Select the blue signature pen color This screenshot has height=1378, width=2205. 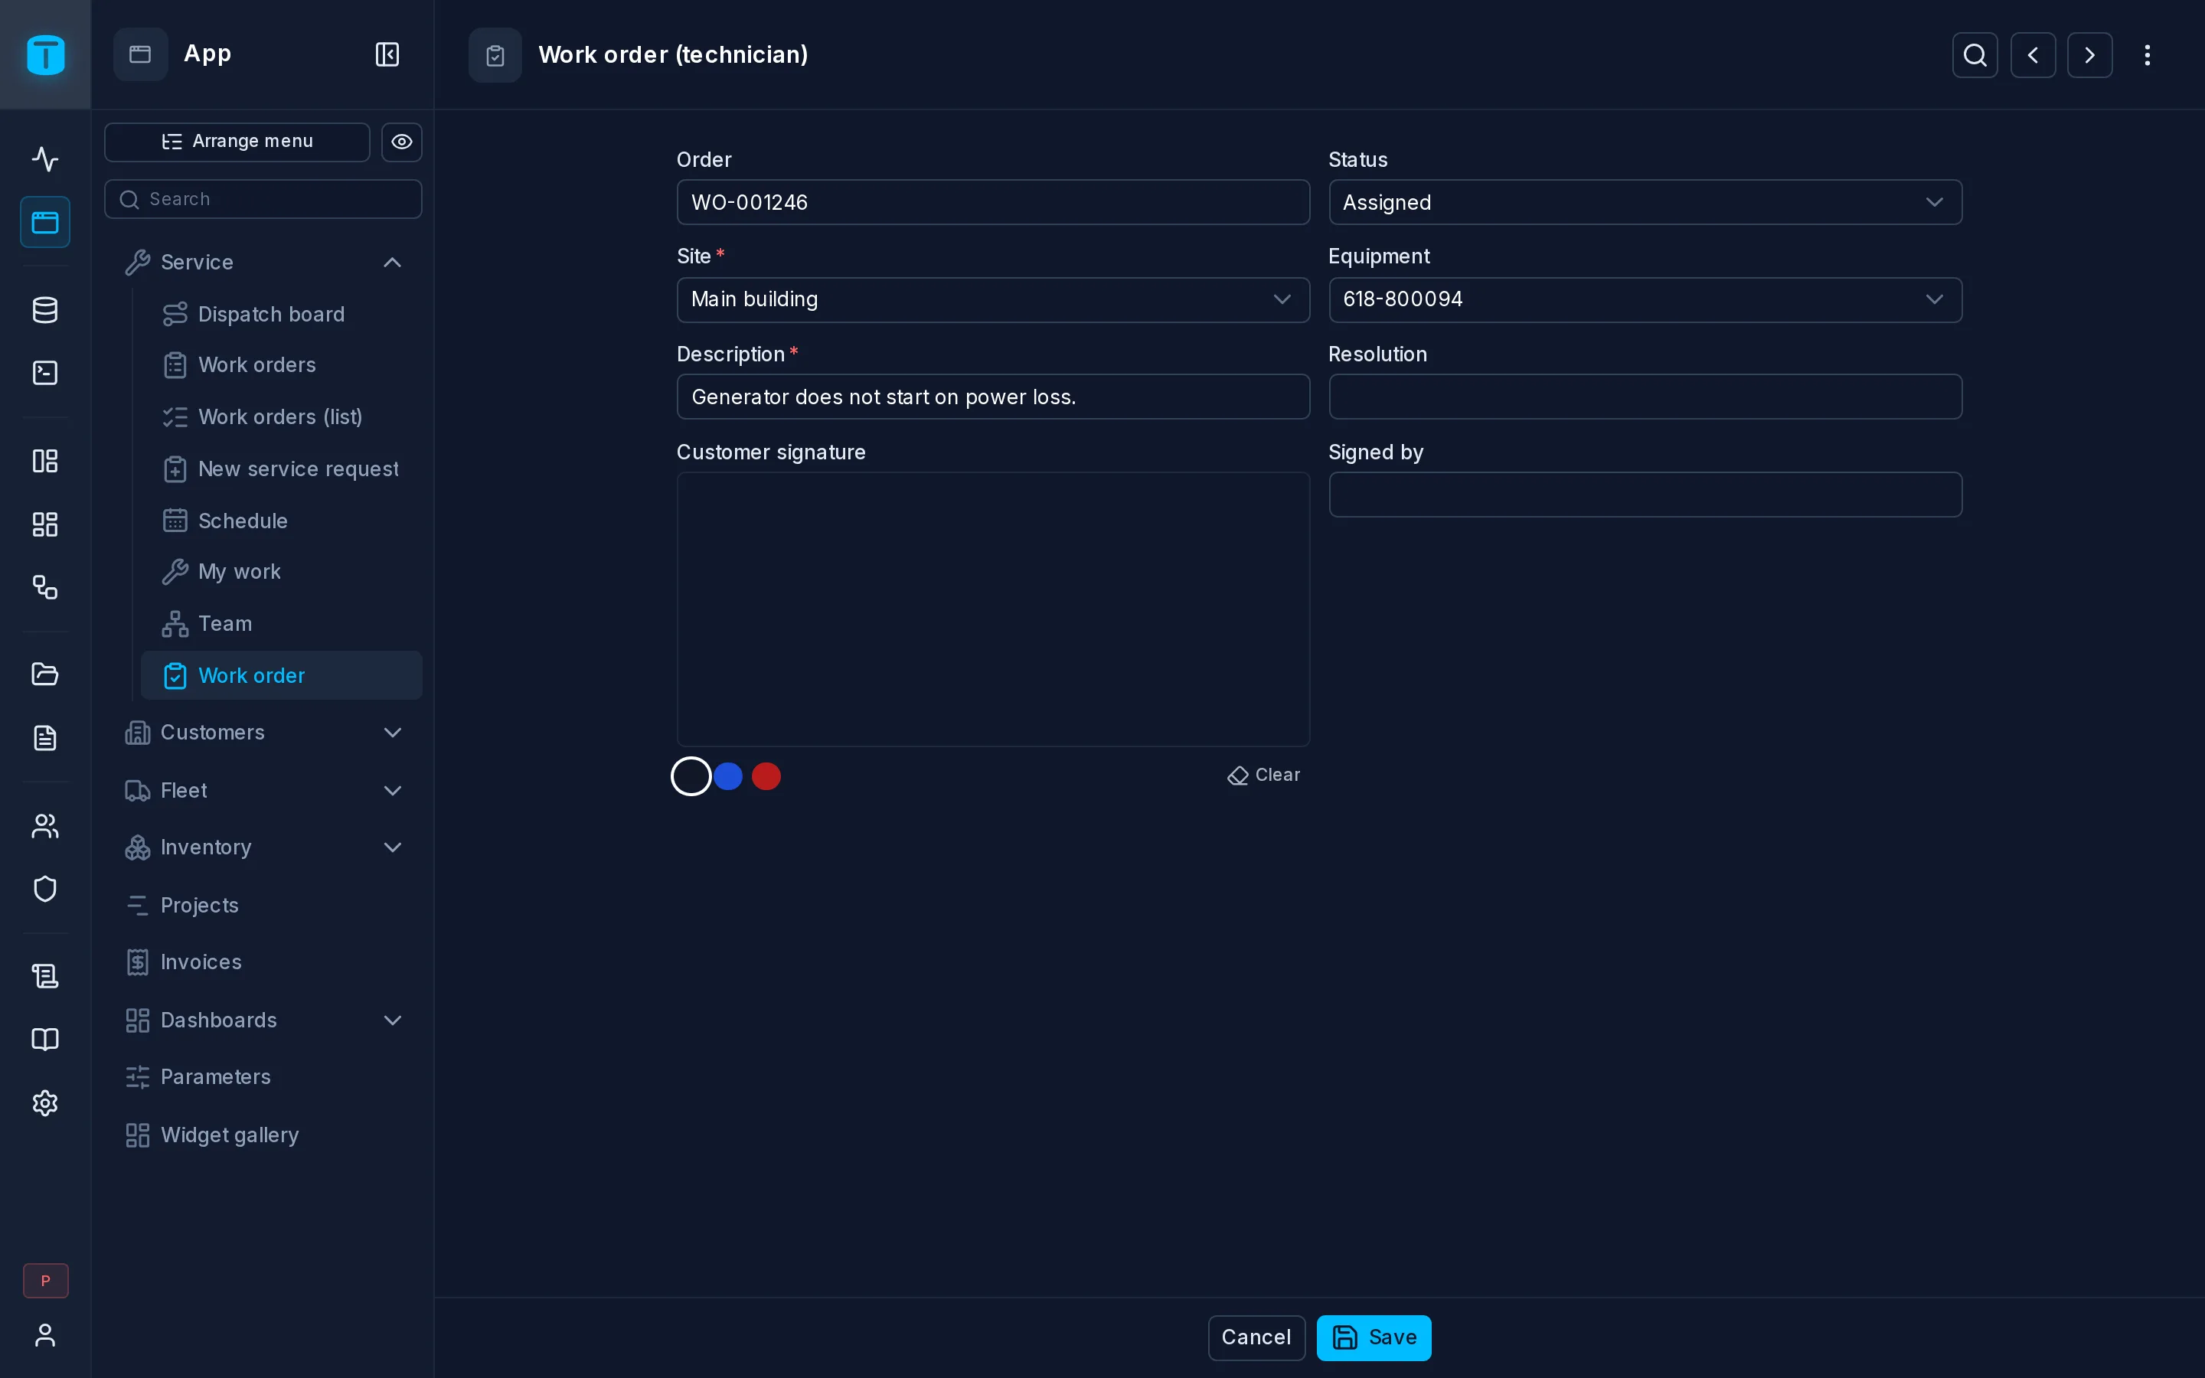[728, 776]
